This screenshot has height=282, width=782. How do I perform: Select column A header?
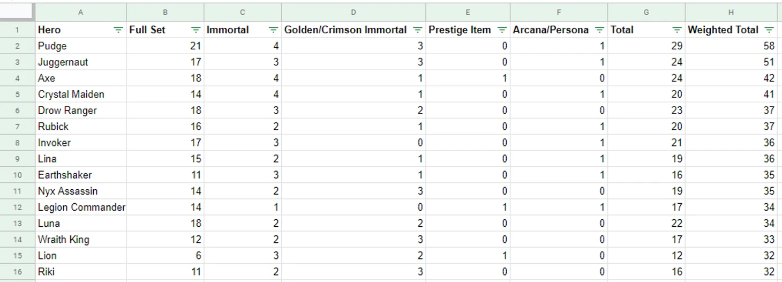click(80, 12)
